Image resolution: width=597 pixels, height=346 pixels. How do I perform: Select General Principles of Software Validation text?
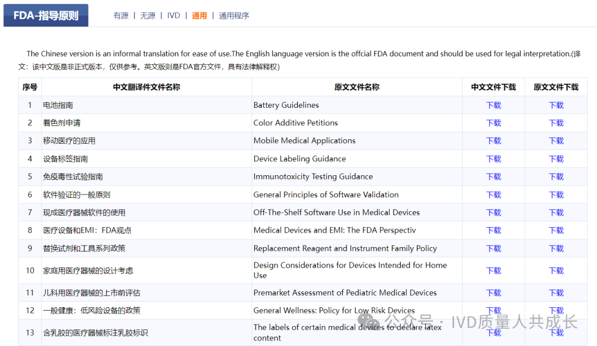point(326,195)
